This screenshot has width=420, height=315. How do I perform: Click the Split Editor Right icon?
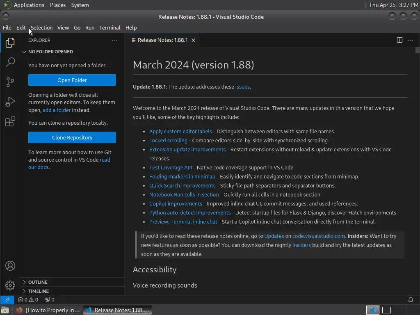coord(399,40)
